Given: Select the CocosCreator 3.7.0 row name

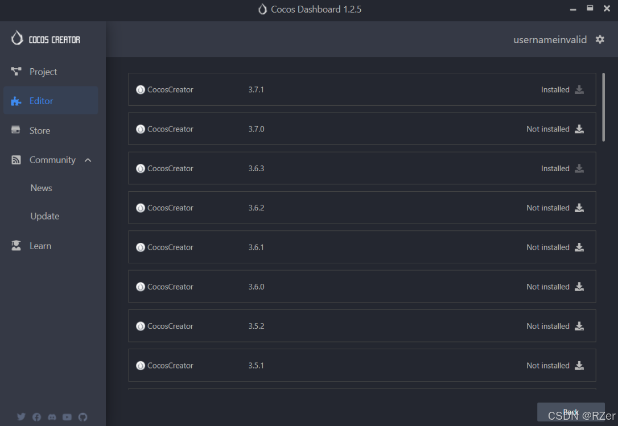Looking at the screenshot, I should [x=170, y=129].
